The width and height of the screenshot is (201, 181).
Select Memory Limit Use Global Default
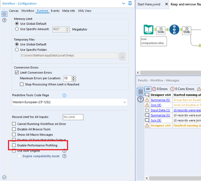17,24
